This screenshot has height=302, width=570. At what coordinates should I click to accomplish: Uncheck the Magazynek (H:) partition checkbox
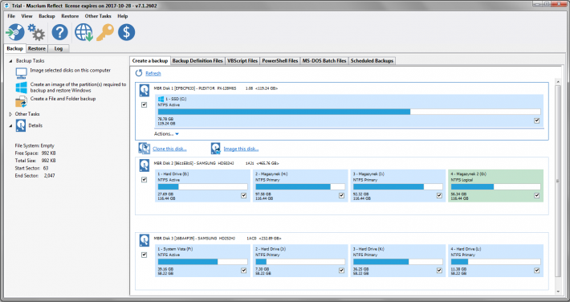coord(341,196)
